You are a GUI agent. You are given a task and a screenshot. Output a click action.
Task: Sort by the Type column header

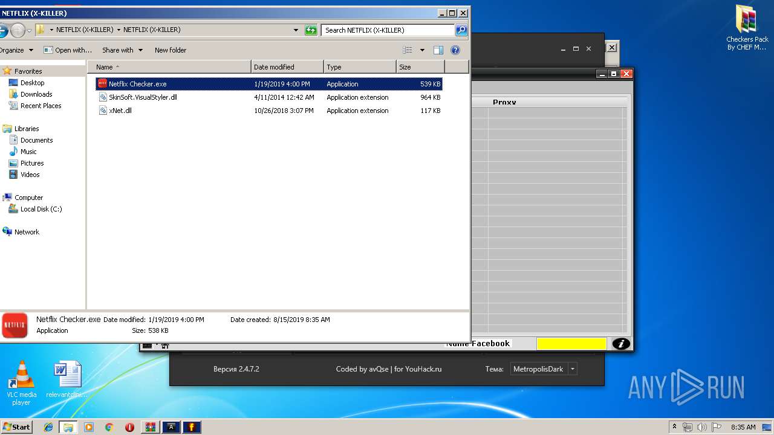pyautogui.click(x=360, y=67)
